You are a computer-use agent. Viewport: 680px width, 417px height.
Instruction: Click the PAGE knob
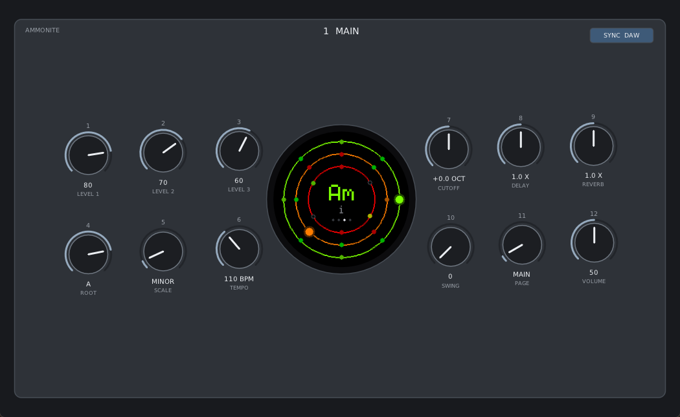[x=522, y=244]
